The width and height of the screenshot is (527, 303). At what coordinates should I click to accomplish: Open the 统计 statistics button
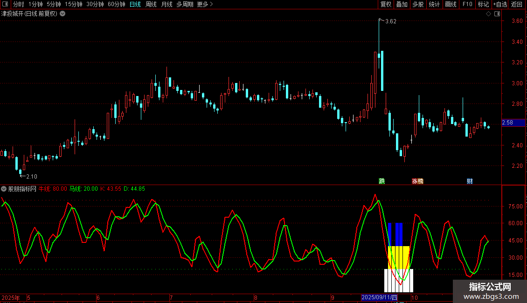pos(434,4)
